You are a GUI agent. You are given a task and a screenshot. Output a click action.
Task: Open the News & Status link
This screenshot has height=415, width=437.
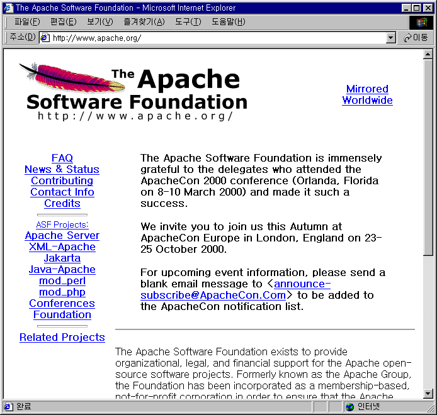62,169
